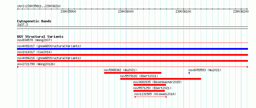Click the small blue nsv6059593 variant marker
The width and height of the screenshot is (256, 108).
189,73
